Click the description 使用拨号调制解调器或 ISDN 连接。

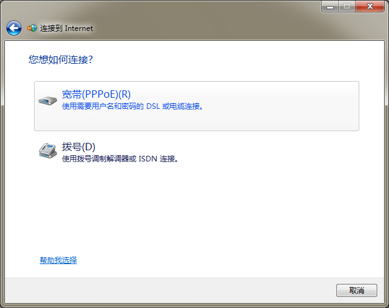(120, 159)
